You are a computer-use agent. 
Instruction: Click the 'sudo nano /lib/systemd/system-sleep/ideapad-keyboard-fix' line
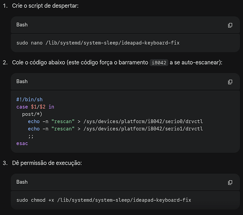pos(98,43)
